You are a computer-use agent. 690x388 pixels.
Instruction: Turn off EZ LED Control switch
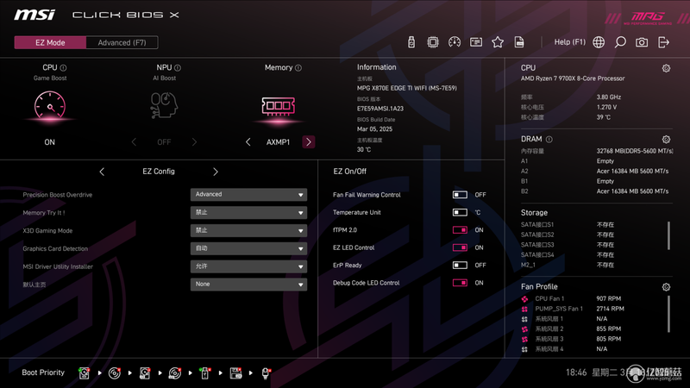pos(460,247)
